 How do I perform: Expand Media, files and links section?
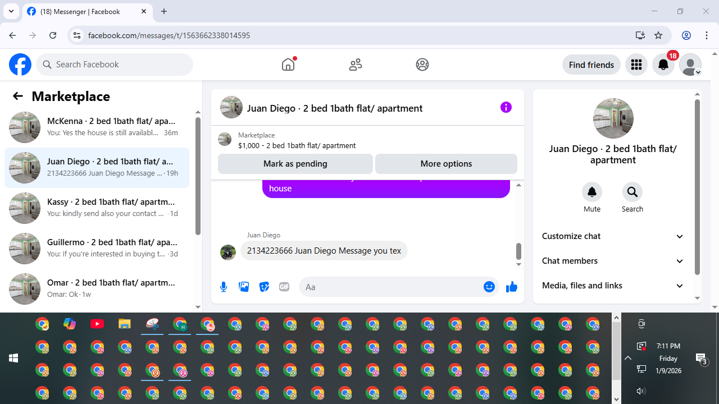coord(613,286)
